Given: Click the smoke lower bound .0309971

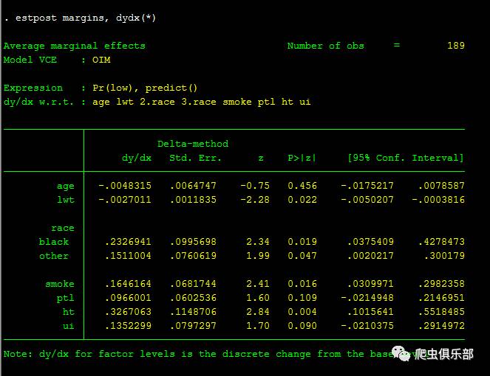Looking at the screenshot, I should pyautogui.click(x=370, y=284).
